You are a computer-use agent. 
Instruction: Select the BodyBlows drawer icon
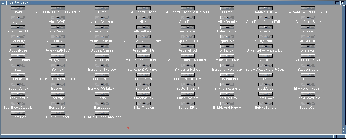click(x=266, y=94)
